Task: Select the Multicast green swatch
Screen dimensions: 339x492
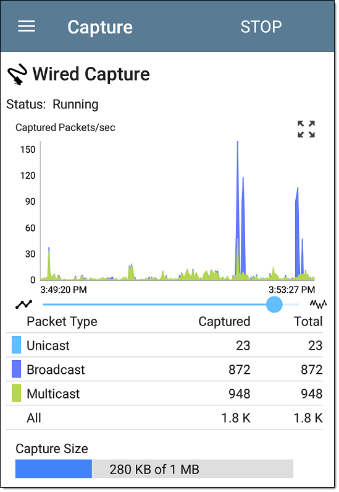Action: [16, 393]
